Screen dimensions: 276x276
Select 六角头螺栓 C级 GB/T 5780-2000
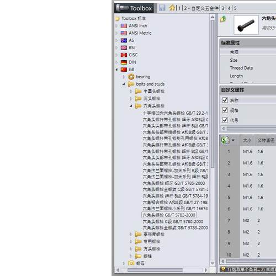pyautogui.click(x=173, y=221)
